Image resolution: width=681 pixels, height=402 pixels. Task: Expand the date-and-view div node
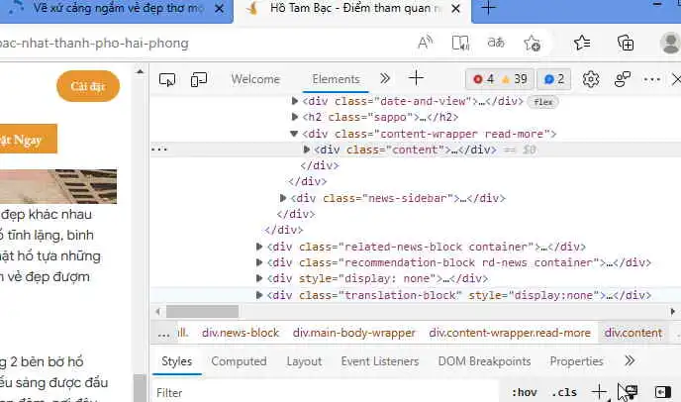pyautogui.click(x=294, y=101)
